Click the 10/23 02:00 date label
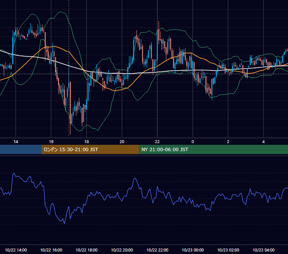 [x=228, y=250]
